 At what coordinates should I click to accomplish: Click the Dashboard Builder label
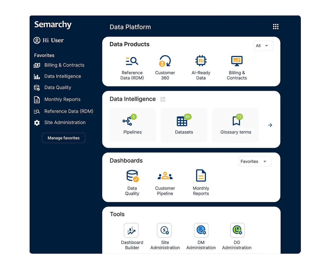[132, 245]
